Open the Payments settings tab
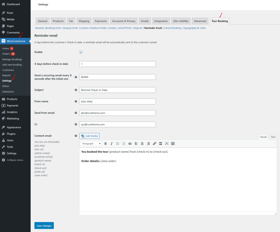Image resolution: width=280 pixels, height=232 pixels. [x=101, y=21]
